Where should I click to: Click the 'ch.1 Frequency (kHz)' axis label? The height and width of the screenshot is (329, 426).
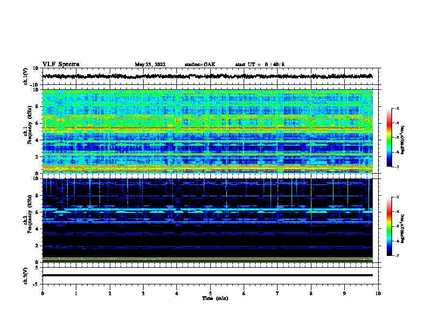[28, 125]
